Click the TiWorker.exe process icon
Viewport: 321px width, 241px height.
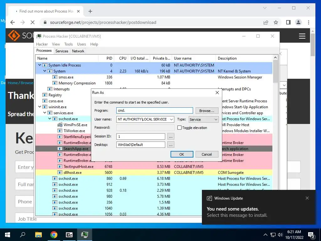coord(60,131)
